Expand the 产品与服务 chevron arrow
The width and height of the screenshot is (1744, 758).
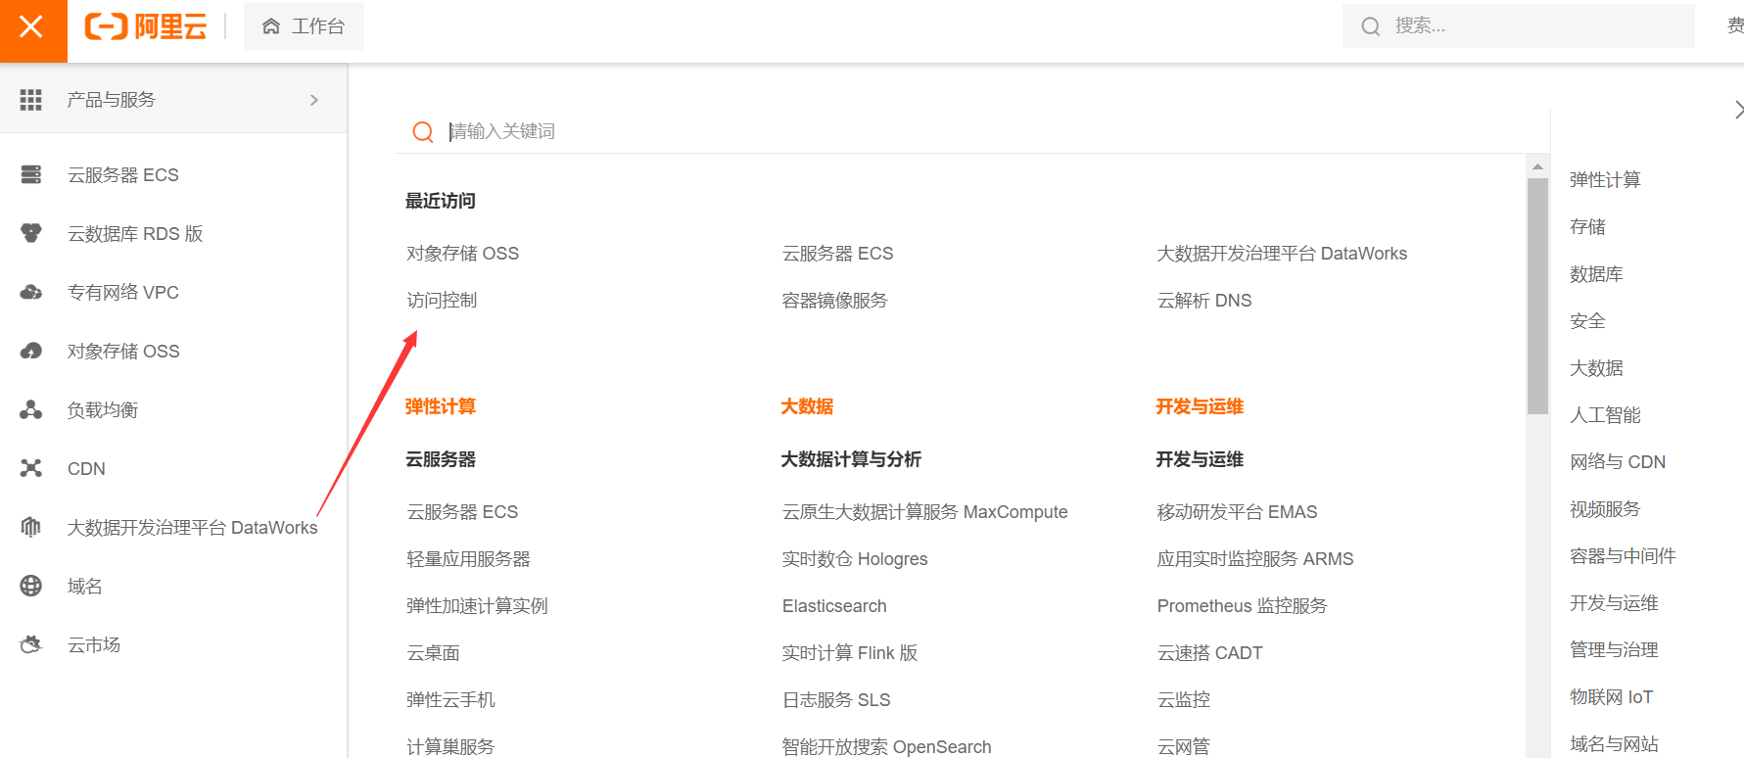pos(314,100)
